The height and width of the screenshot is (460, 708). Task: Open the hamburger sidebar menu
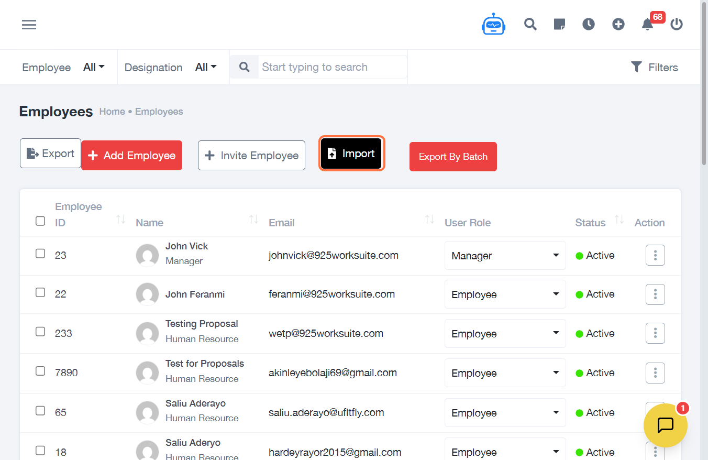[29, 25]
